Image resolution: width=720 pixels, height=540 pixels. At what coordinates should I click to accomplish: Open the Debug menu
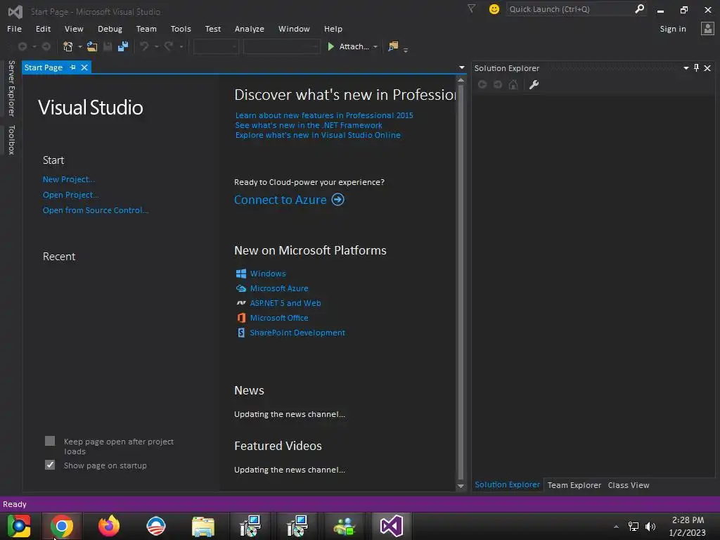pyautogui.click(x=110, y=28)
